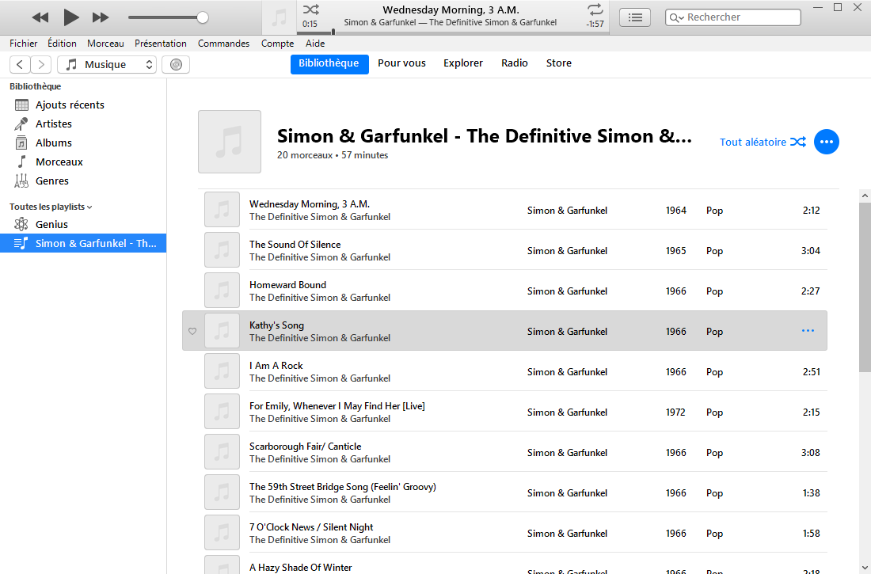Open the Fichier menu

23,44
